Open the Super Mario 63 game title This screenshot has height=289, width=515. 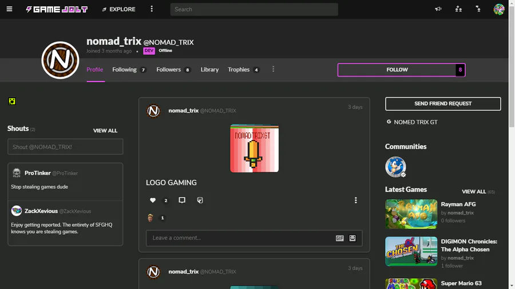point(461,283)
